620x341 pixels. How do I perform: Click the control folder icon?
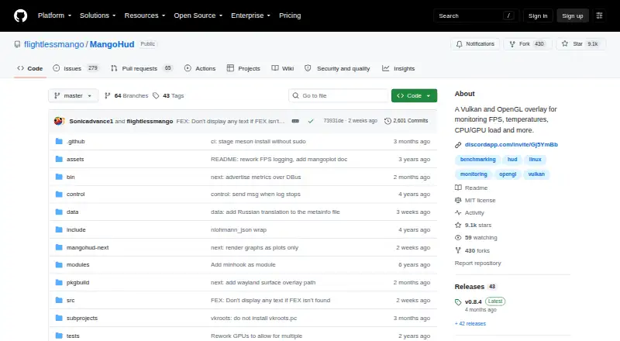59,195
